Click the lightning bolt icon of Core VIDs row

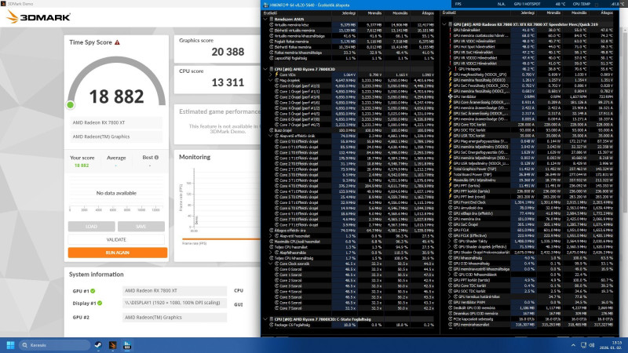coord(276,75)
